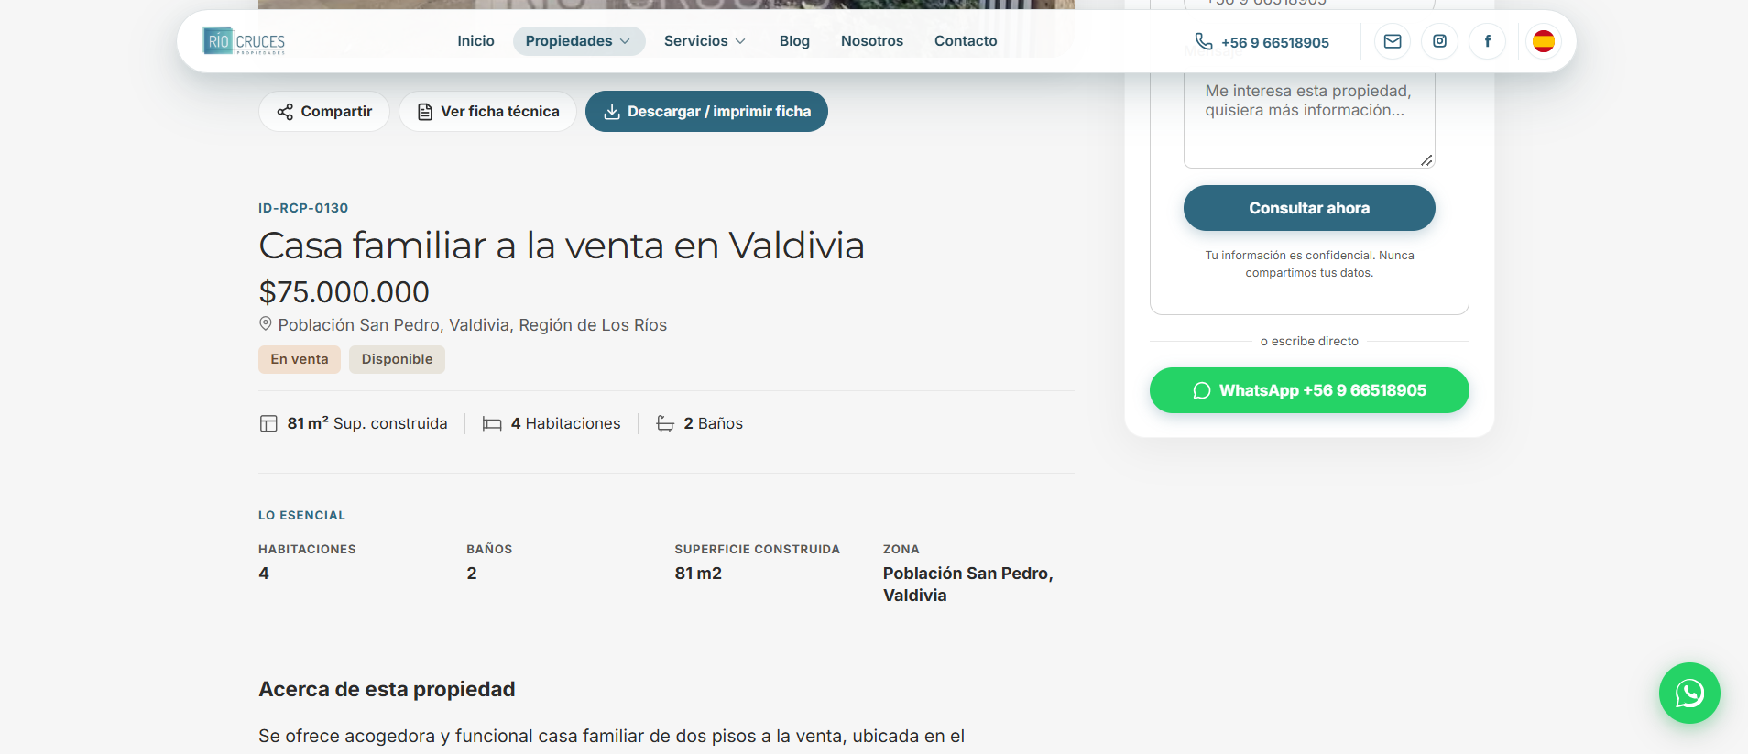Click the LO ESENCIAL section label
Image resolution: width=1748 pixels, height=754 pixels.
(302, 516)
